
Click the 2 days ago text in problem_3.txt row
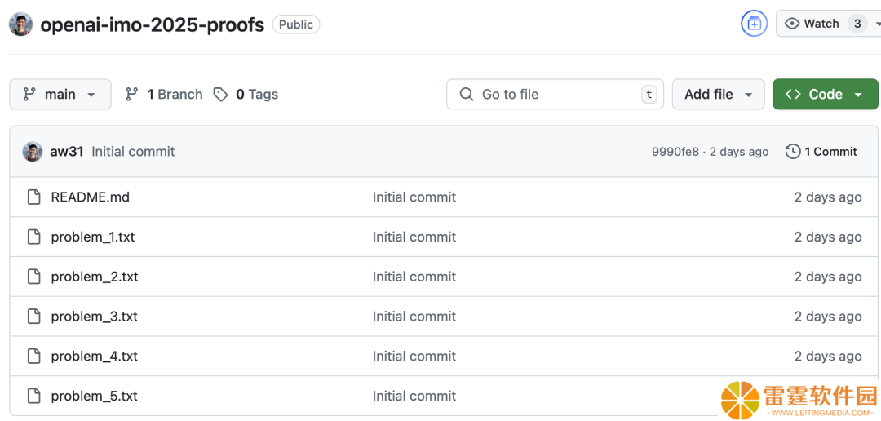click(828, 317)
